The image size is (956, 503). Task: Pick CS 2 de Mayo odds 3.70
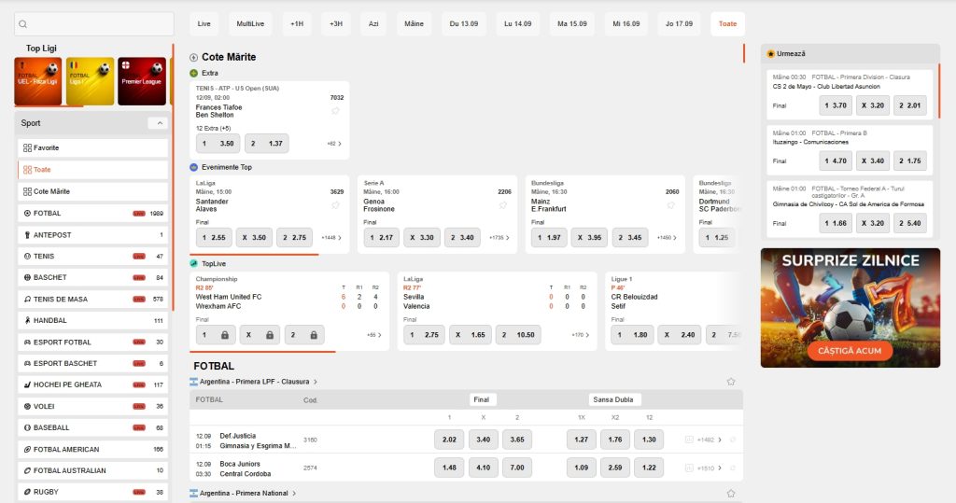836,105
